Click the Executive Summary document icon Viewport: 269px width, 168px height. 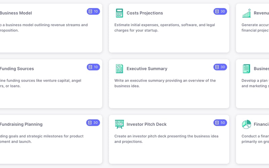[x=119, y=69]
